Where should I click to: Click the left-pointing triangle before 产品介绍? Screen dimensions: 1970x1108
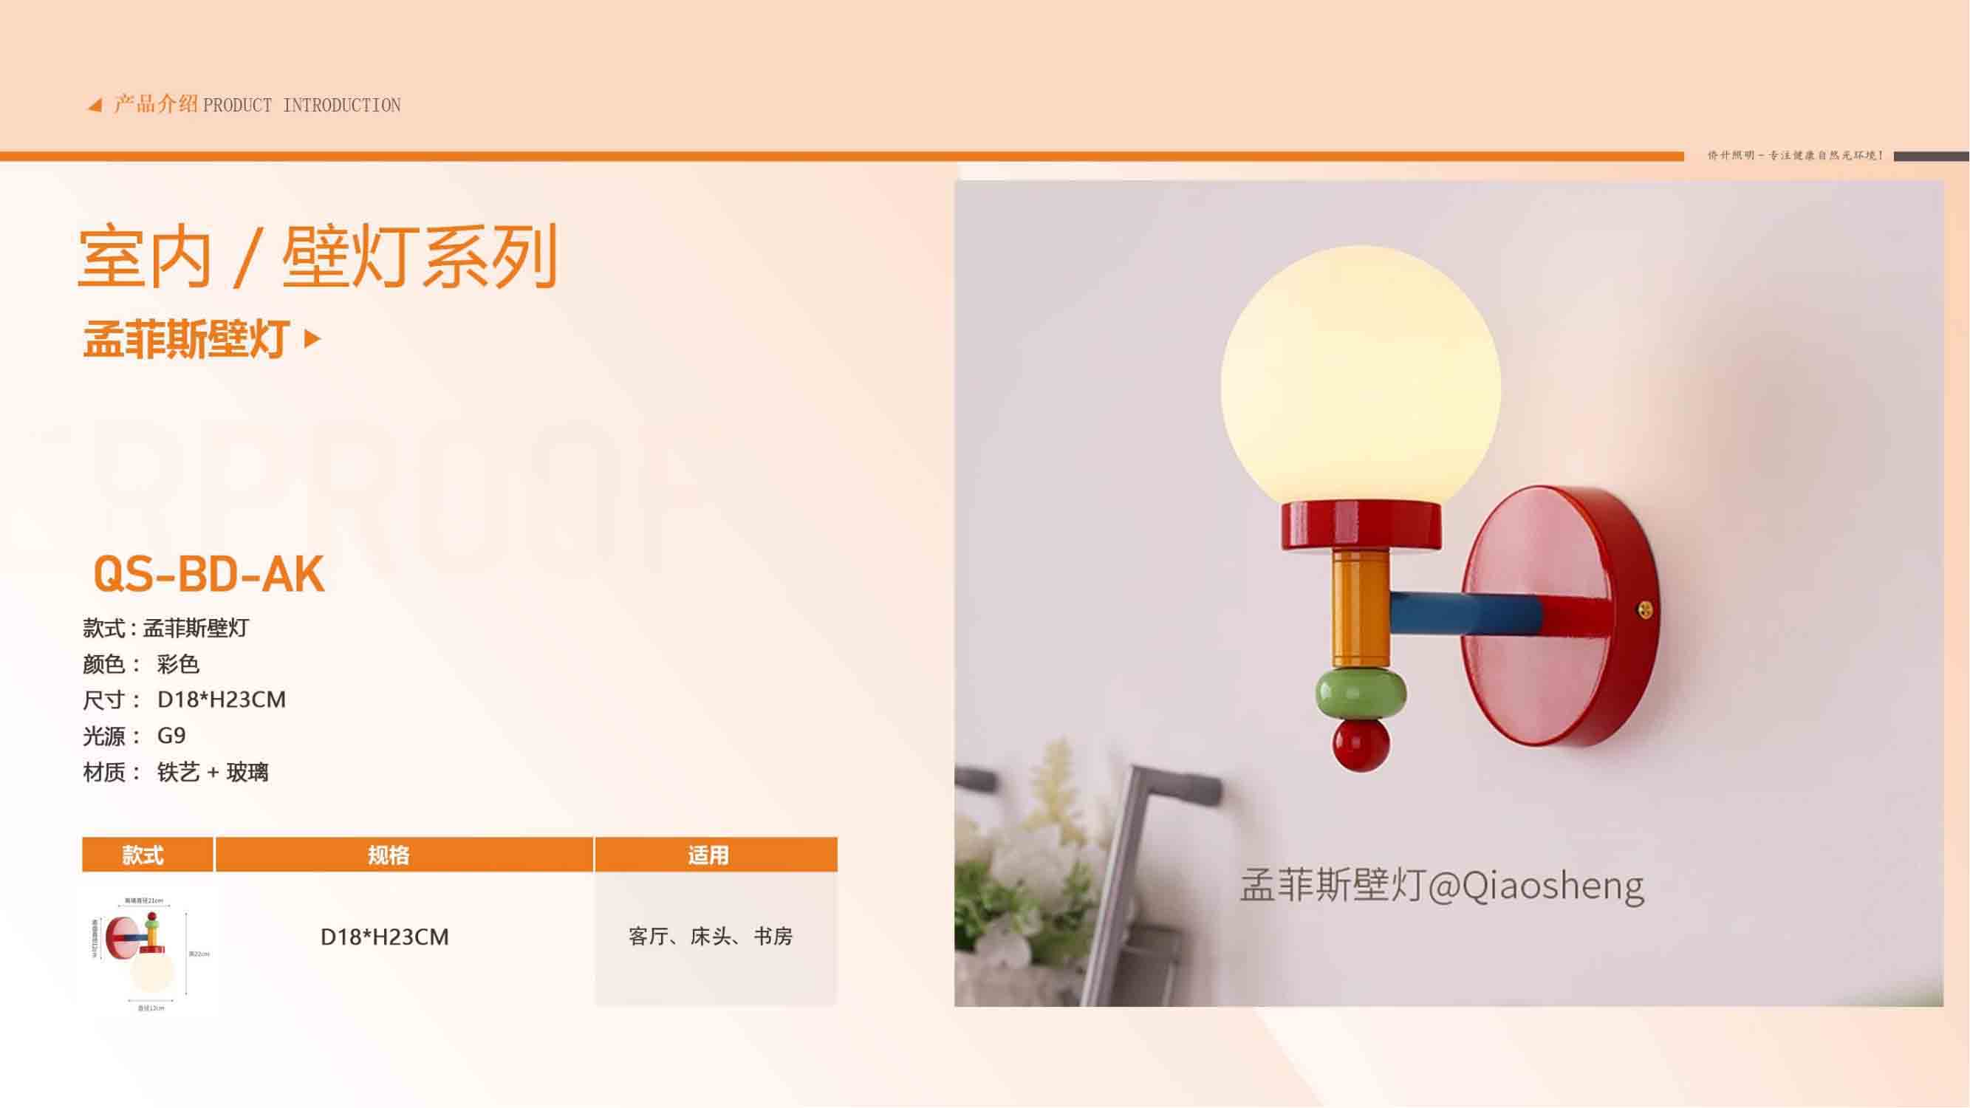pyautogui.click(x=95, y=106)
